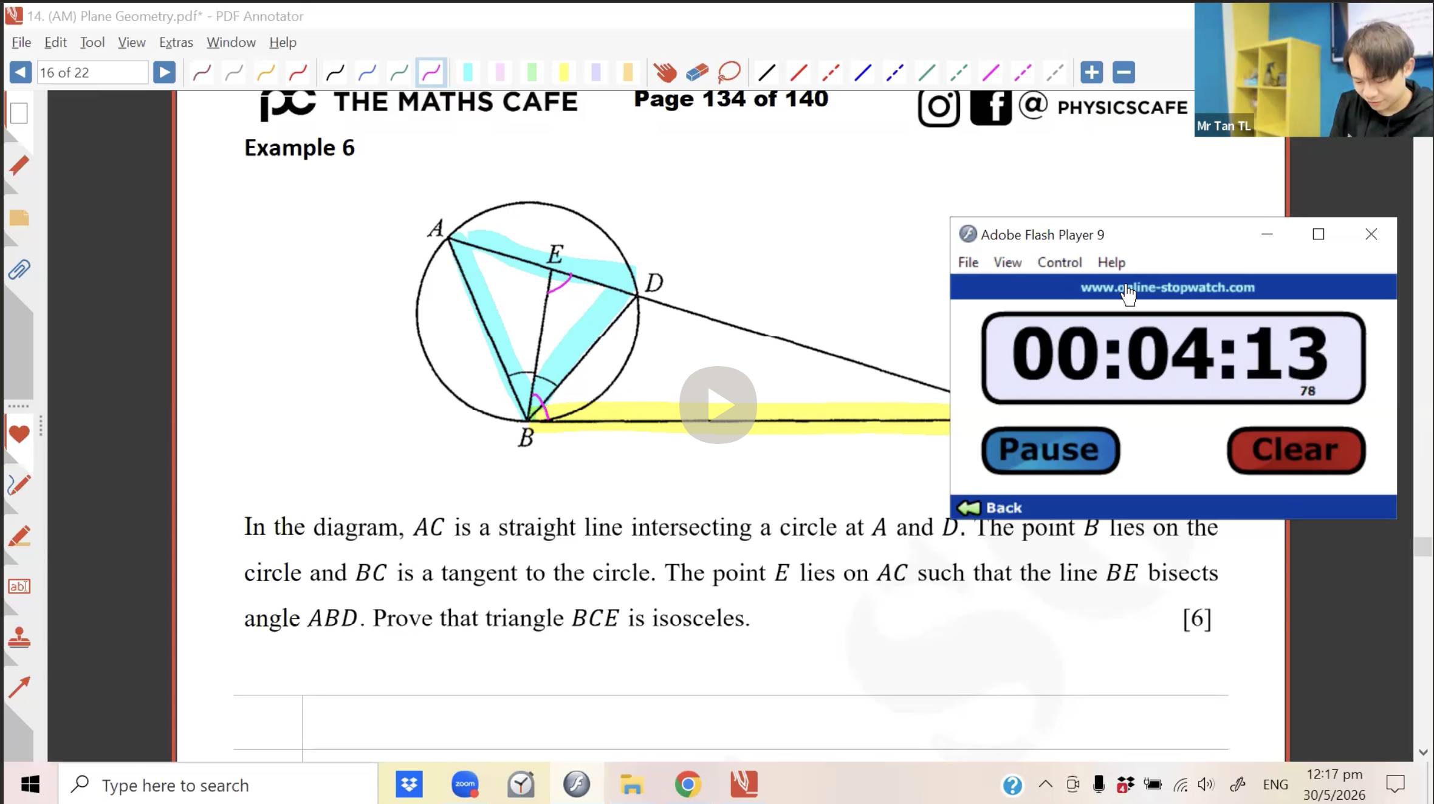Open the Extras menu
Viewport: 1434px width, 804px height.
[x=176, y=43]
